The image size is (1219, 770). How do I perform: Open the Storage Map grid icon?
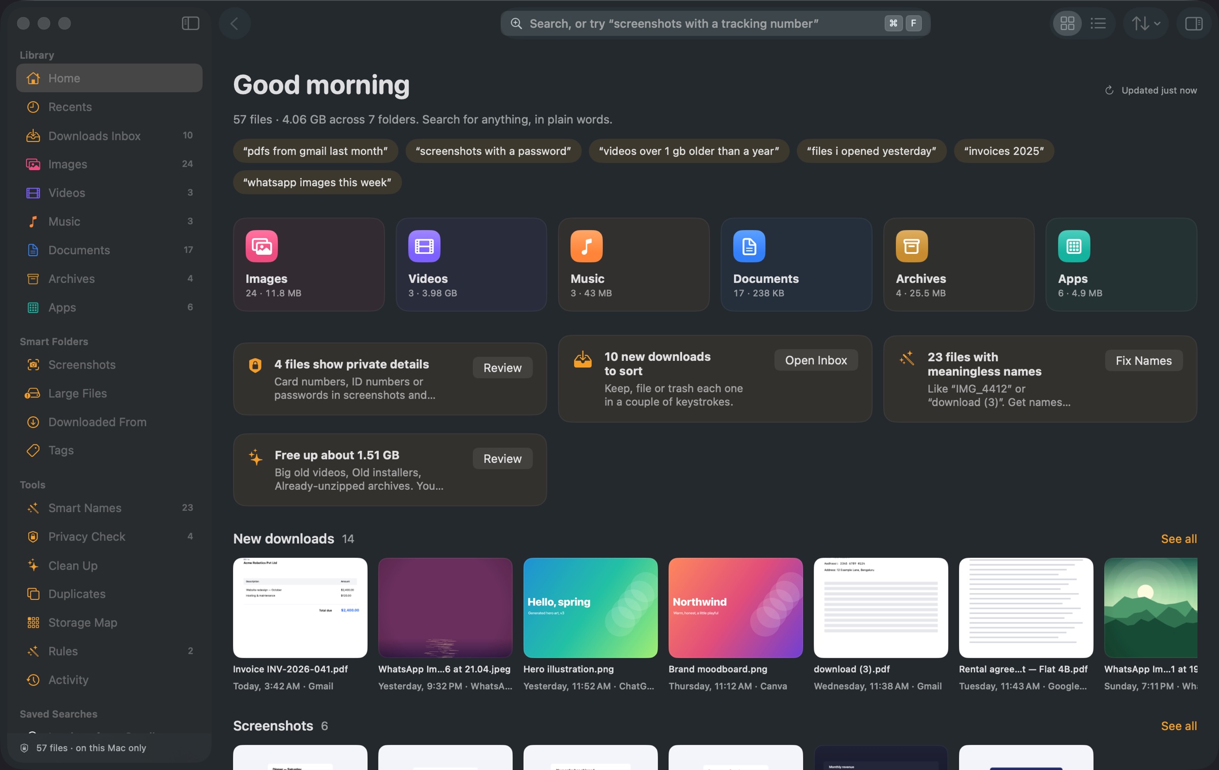tap(33, 623)
